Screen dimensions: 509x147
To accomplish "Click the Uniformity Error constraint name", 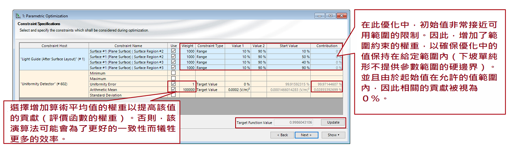I will pos(128,84).
